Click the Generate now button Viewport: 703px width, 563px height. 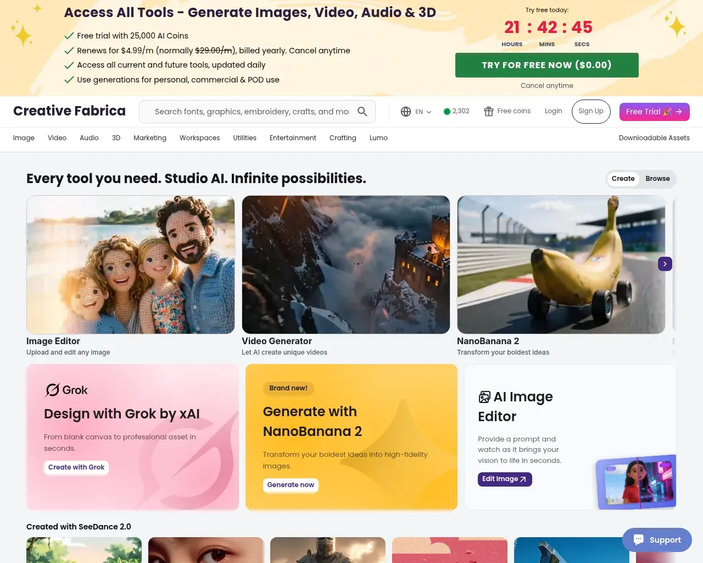[x=291, y=485]
